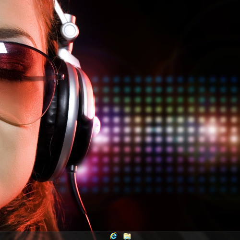Open Internet Explorer from the taskbar

[113, 236]
